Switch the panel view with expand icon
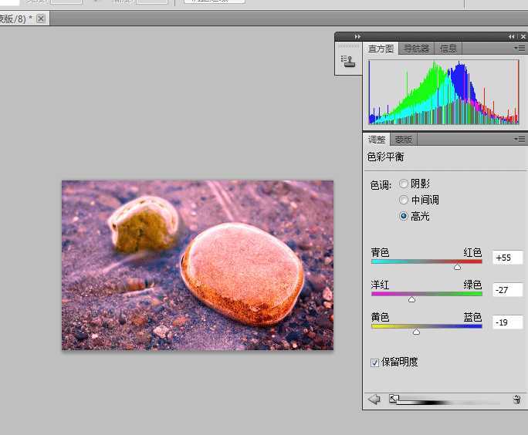Screen dimensions: 528x435 pos(393,400)
